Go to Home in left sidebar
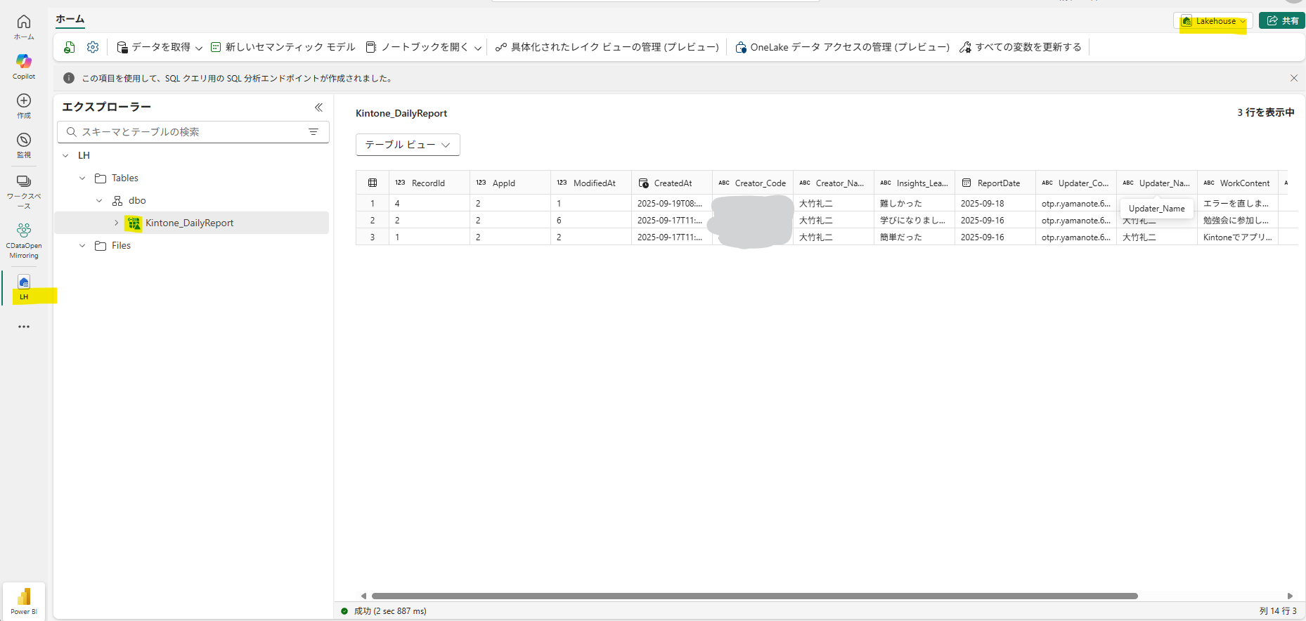The width and height of the screenshot is (1306, 621). pos(24,27)
